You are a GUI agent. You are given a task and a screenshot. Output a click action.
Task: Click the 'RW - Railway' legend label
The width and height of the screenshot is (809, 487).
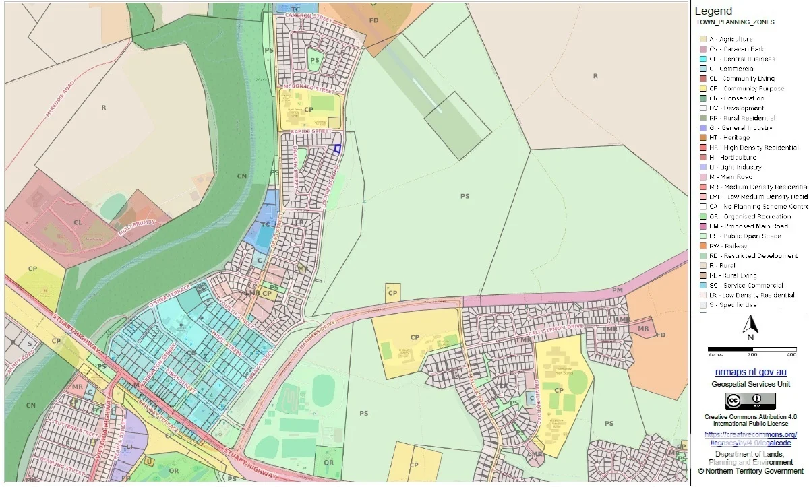point(728,246)
